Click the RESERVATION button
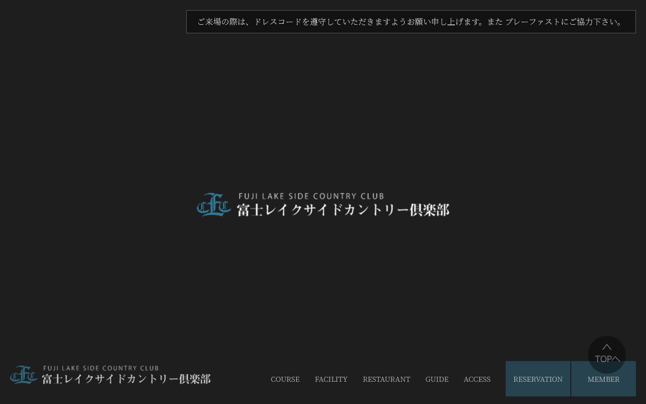The image size is (646, 404). 538,379
